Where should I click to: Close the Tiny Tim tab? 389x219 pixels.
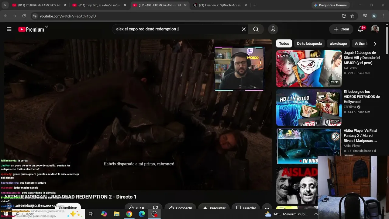coord(125,5)
